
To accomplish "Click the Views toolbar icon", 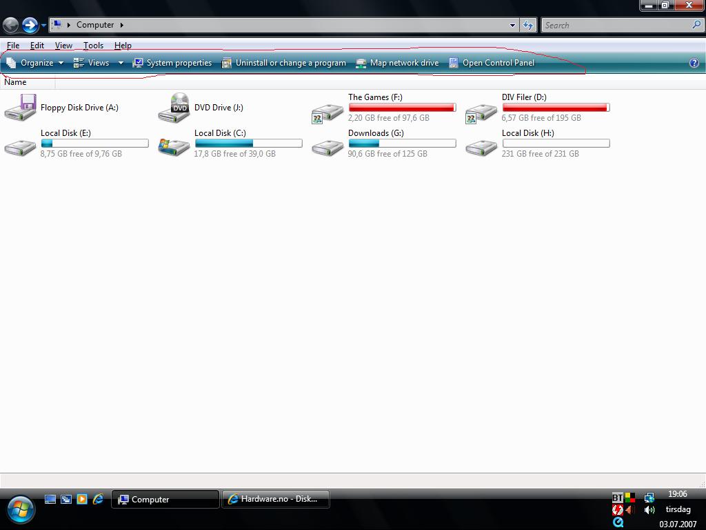I will click(79, 63).
